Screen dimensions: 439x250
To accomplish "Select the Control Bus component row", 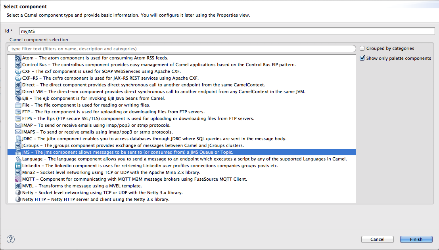I will coord(159,65).
